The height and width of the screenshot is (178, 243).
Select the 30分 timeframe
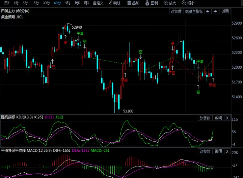pyautogui.click(x=46, y=3)
